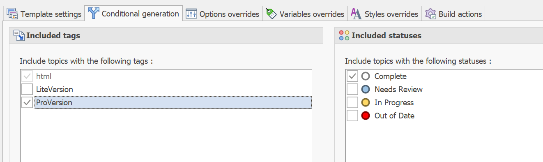Toggle the html tag checkbox
The height and width of the screenshot is (162, 543).
(27, 76)
